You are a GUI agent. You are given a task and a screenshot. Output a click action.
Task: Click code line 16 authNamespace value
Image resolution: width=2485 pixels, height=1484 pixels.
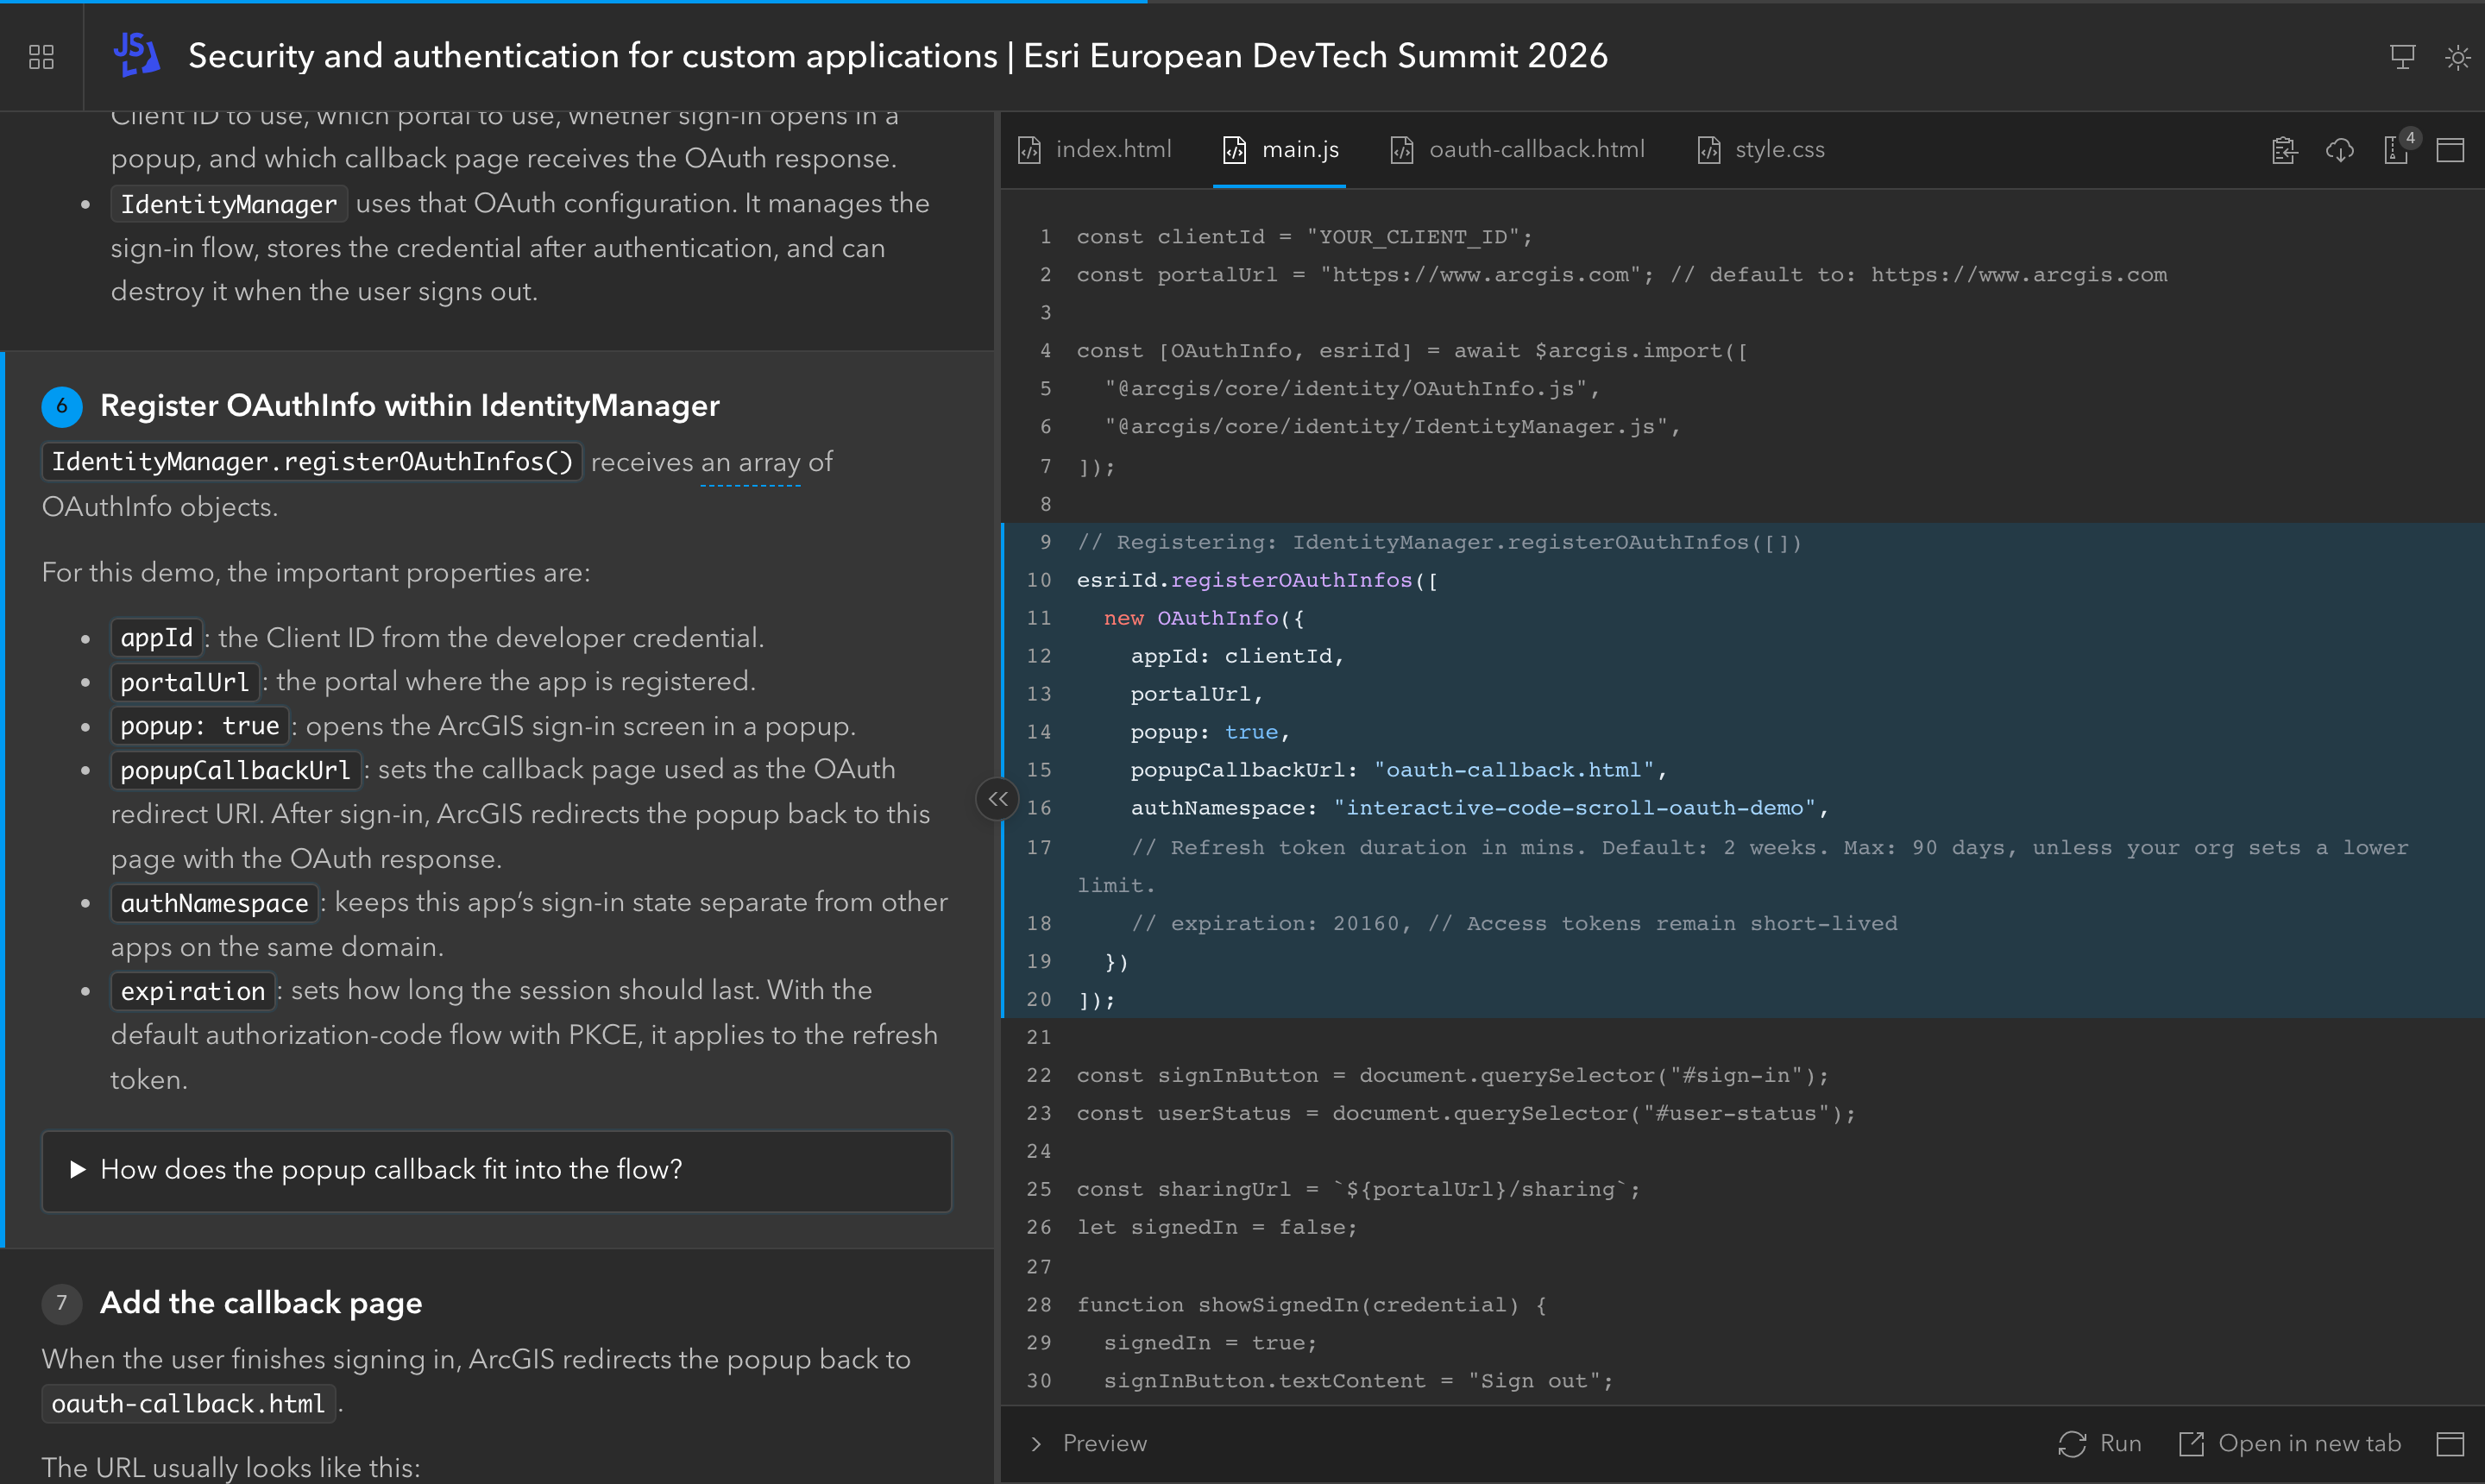[1479, 808]
